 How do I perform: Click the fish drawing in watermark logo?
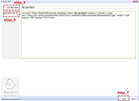[x=10, y=84]
